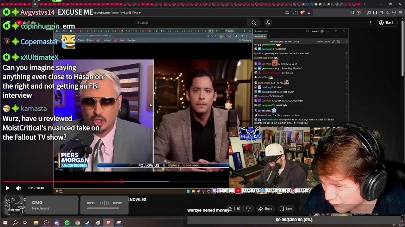
Task: Open Google Chrome from the taskbar
Action: tap(77, 223)
